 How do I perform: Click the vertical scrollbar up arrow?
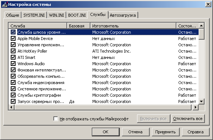[x=201, y=26]
